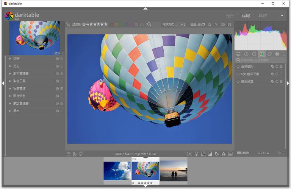Viewport: 291px width, 189px height.
Task: Toggle gamut check warning icon
Action: [224, 154]
